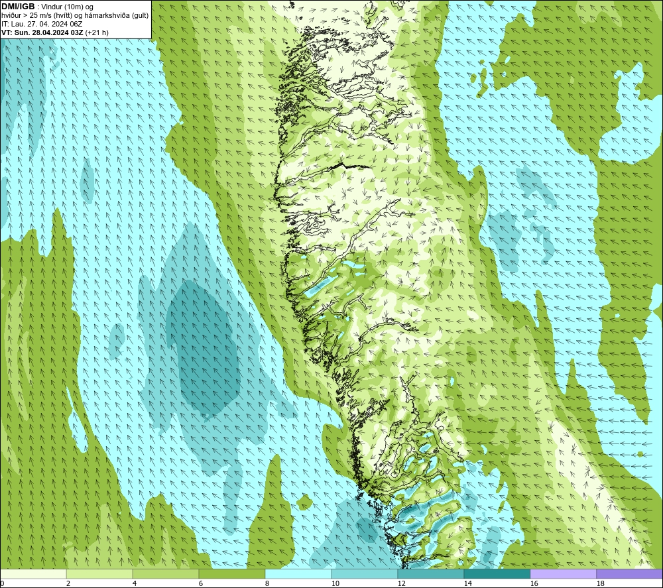Screen dimensions: 663x588
Task: Click the pale yellow 0–2 m/s legend swatch
Action: click(x=33, y=573)
